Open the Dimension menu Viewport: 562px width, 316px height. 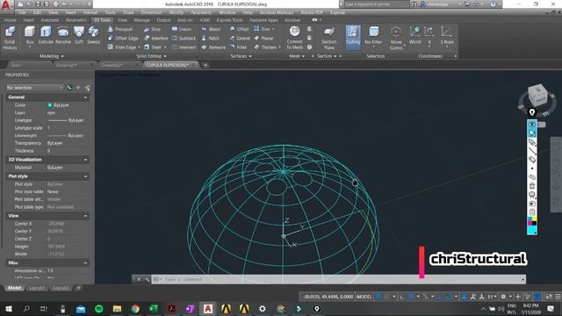tap(151, 12)
